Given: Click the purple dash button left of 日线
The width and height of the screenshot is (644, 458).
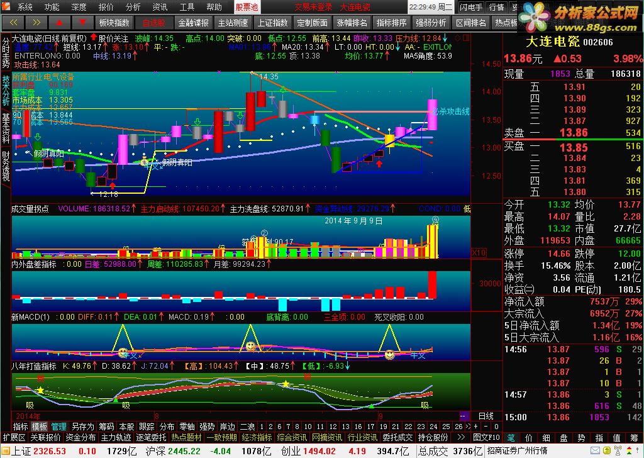Looking at the screenshot, I should pos(464,416).
